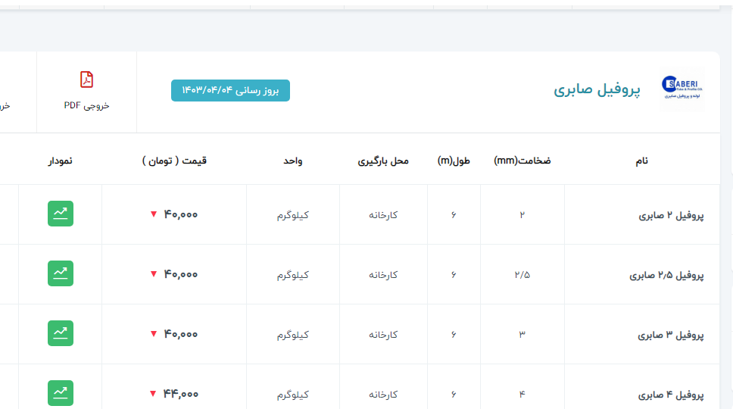Click the خروجی PDF label

pyautogui.click(x=87, y=105)
